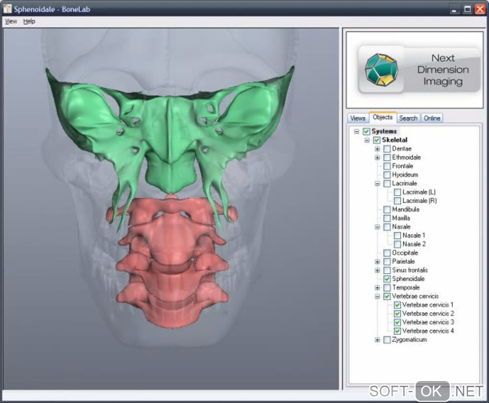This screenshot has height=403, width=489.
Task: Switch to the Views tab
Action: click(x=357, y=118)
